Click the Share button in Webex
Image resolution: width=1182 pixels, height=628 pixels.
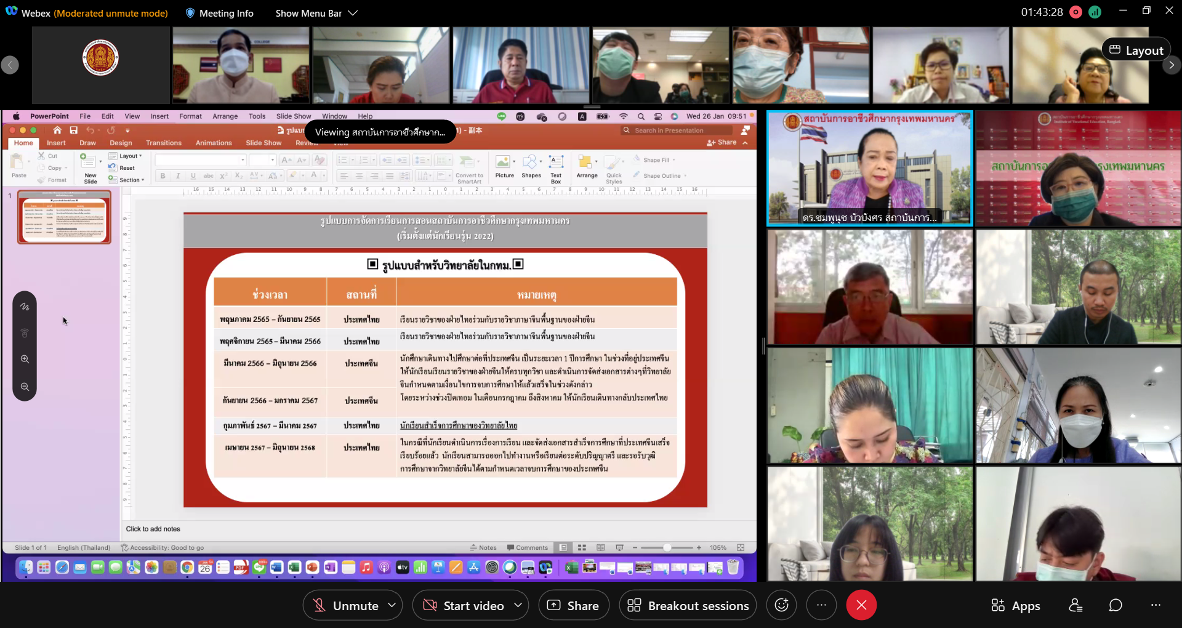573,605
